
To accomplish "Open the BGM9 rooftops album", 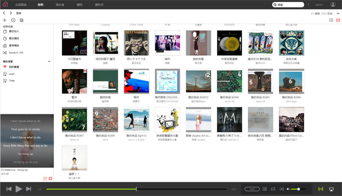I will coord(106,119).
